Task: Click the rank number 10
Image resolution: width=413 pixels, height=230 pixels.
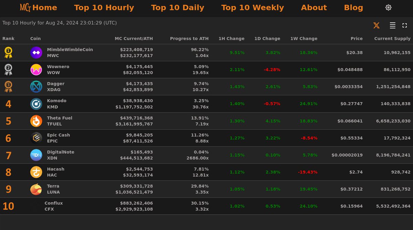Action: [8, 206]
